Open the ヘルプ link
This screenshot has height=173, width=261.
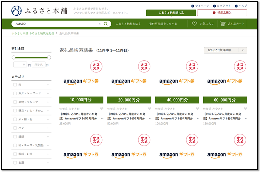243,6
